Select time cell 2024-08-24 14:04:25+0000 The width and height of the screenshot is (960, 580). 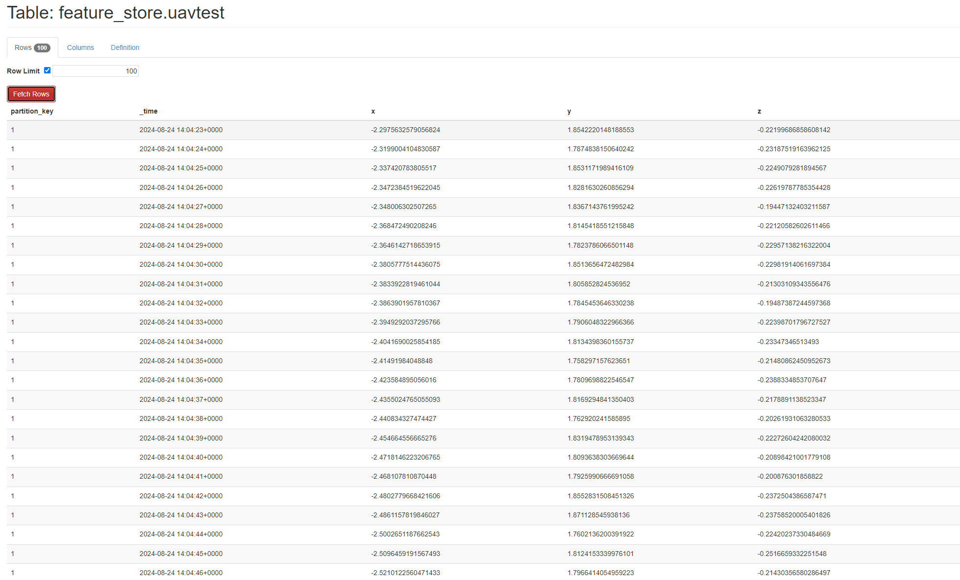coord(181,168)
